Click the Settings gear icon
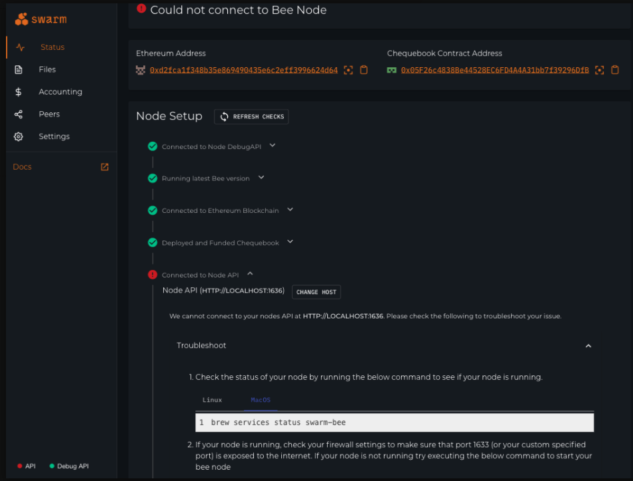The height and width of the screenshot is (481, 633). pos(19,136)
